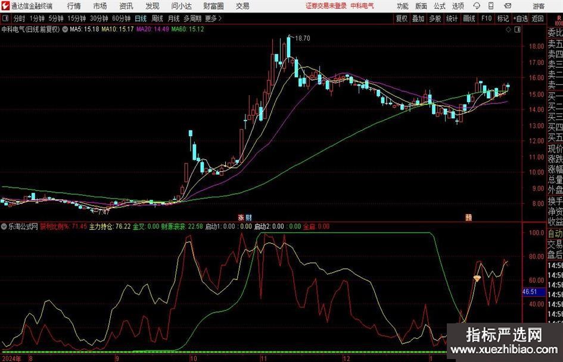Viewport: 563px width, 362px height.
Task: Open the 功能 menu
Action: point(403,6)
